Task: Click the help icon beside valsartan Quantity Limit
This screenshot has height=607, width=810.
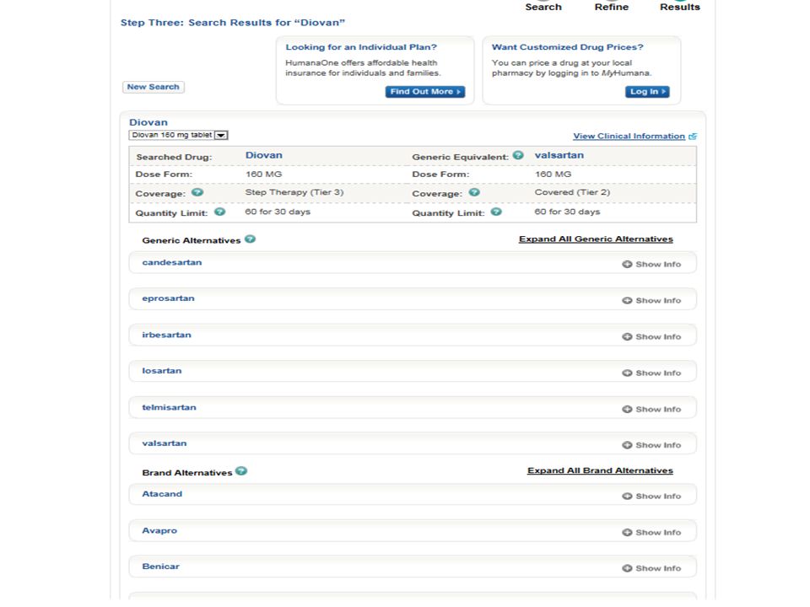Action: click(496, 212)
